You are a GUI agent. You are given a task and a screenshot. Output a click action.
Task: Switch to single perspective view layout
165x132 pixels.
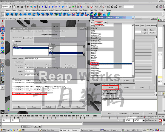pyautogui.click(x=2, y=61)
